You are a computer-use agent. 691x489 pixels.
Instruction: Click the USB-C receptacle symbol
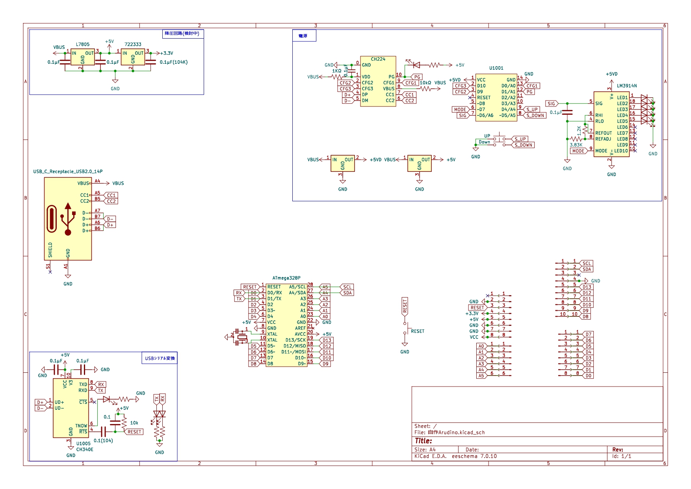pos(68,219)
